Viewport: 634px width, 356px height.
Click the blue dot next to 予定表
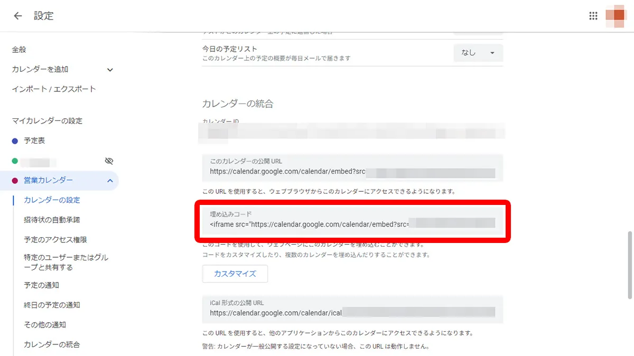click(14, 140)
